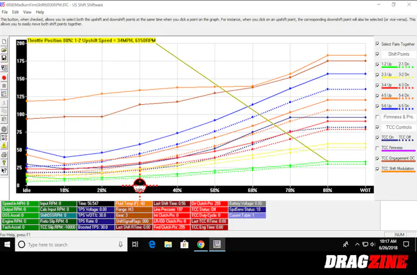
Task: Click the context help arrow icon
Action: tap(4, 172)
